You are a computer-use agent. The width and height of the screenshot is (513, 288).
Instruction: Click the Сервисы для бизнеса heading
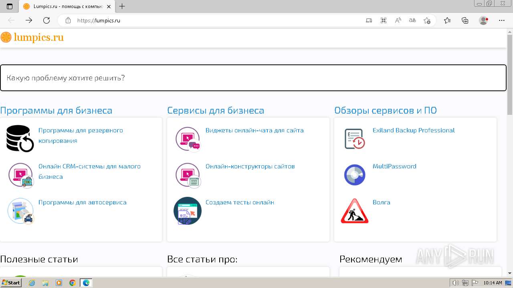216,110
